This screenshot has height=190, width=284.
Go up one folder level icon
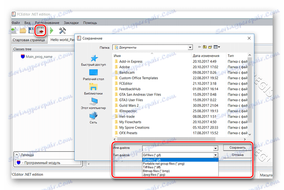click(205, 47)
